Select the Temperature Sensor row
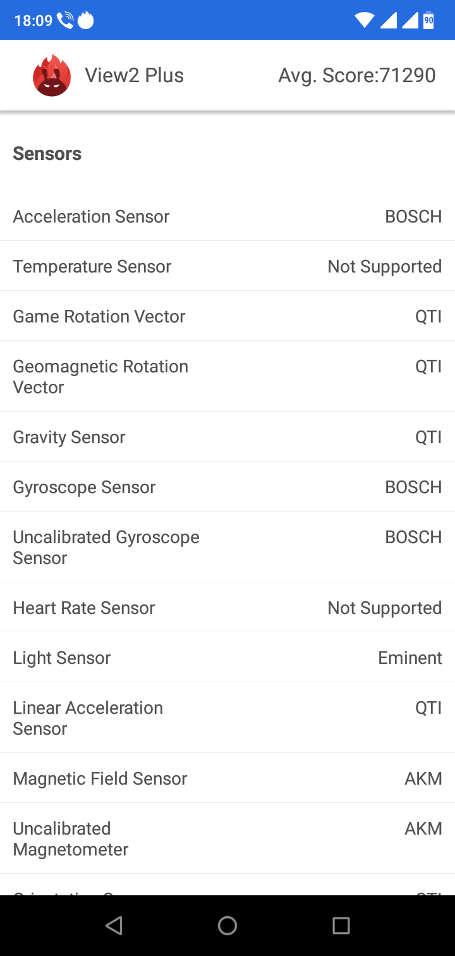 coord(227,266)
